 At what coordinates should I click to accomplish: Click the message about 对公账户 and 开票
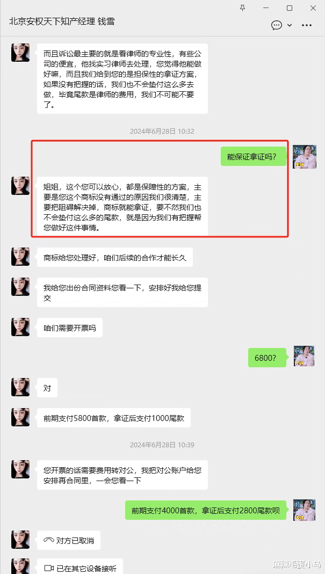click(122, 475)
